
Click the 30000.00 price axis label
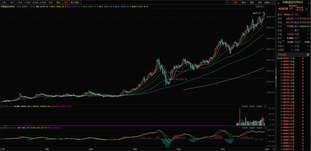click(x=271, y=39)
